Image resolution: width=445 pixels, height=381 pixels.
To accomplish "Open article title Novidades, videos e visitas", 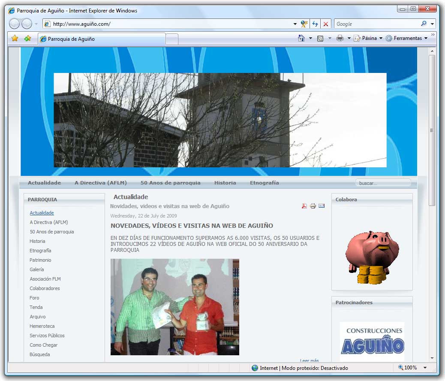I will pos(169,206).
